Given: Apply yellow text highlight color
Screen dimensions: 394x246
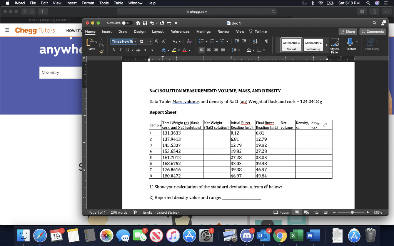Looking at the screenshot, I should pos(174,49).
